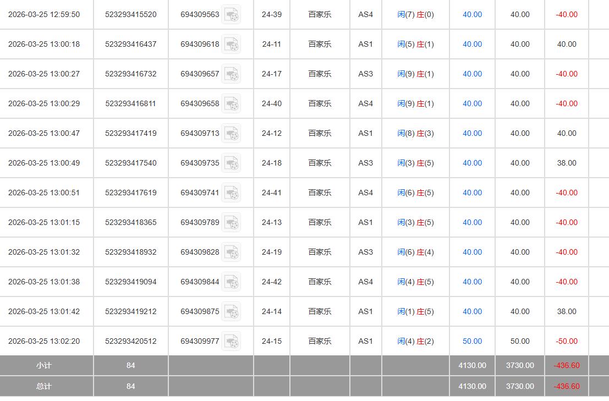Screen dimensions: 609x401
Task: Select the red -436.60 total loss value
Action: tap(566, 386)
